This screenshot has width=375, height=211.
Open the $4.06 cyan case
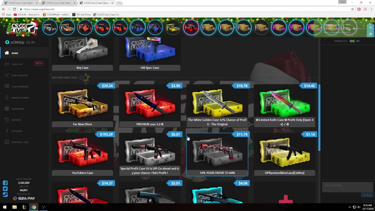pyautogui.click(x=217, y=193)
